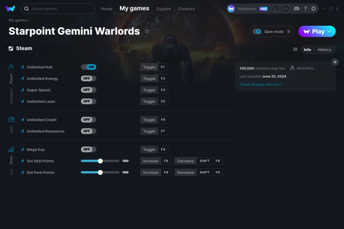Click Toggle F4 hotkey for Mega Exp

coord(154,150)
